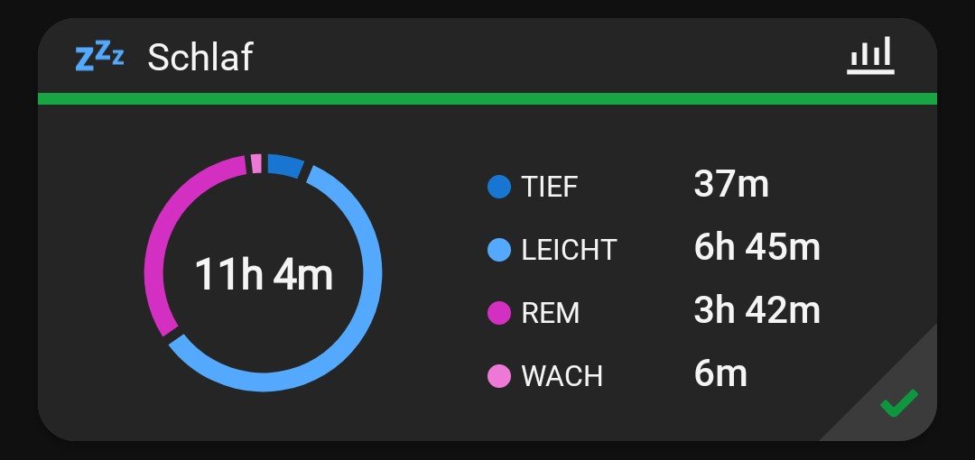Tap the Zzz sleep icon
This screenshot has width=975, height=460.
pyautogui.click(x=99, y=58)
